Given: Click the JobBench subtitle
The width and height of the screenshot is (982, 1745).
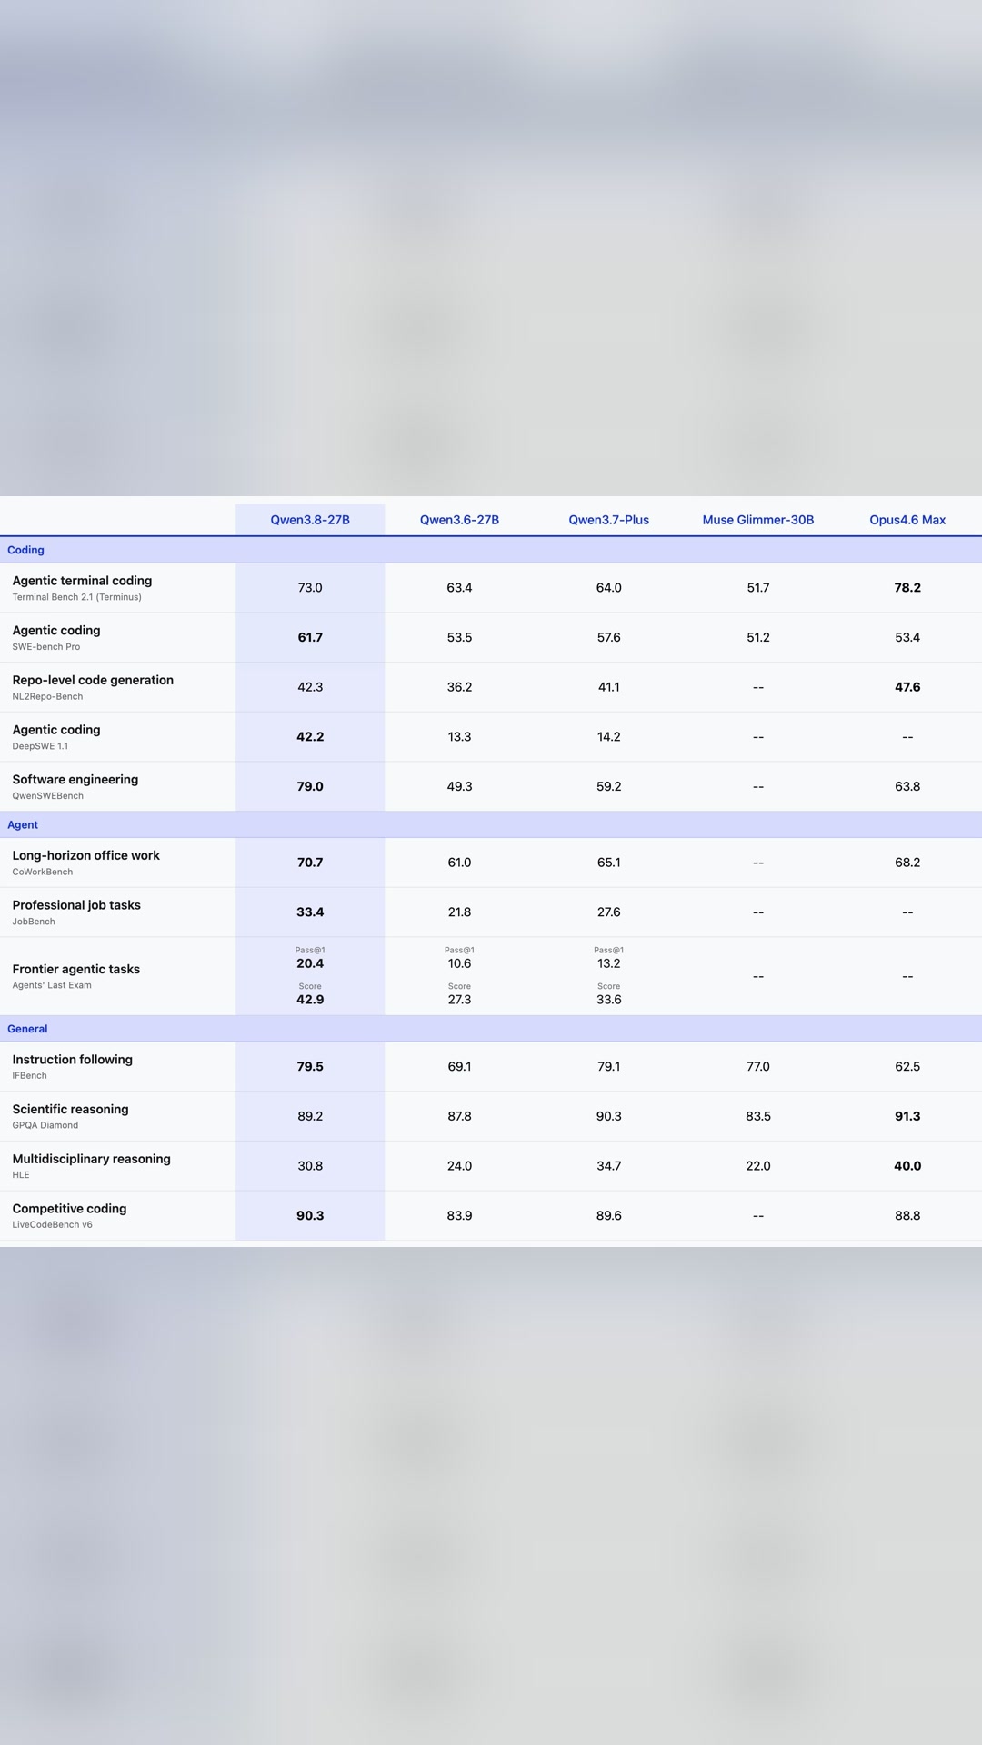Looking at the screenshot, I should point(34,922).
